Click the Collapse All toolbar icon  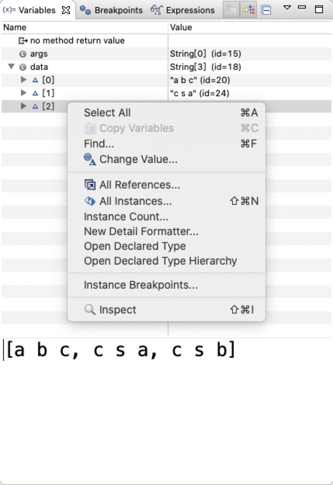tap(266, 10)
